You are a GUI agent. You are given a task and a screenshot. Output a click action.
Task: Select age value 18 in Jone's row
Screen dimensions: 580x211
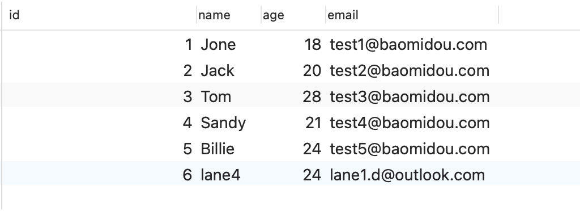click(x=313, y=45)
